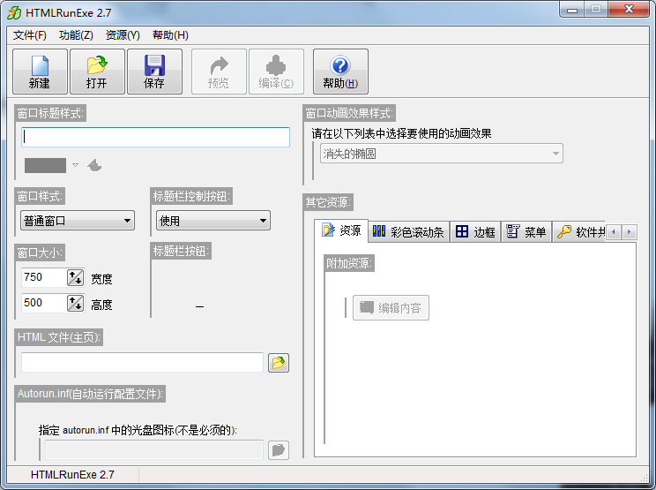Switch to the partially visible 软件 tab

(x=579, y=231)
